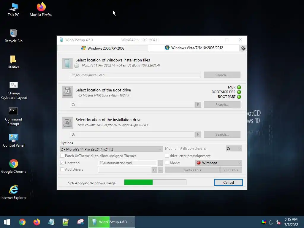Open Mozilla Firefox desktop shortcut

click(41, 10)
